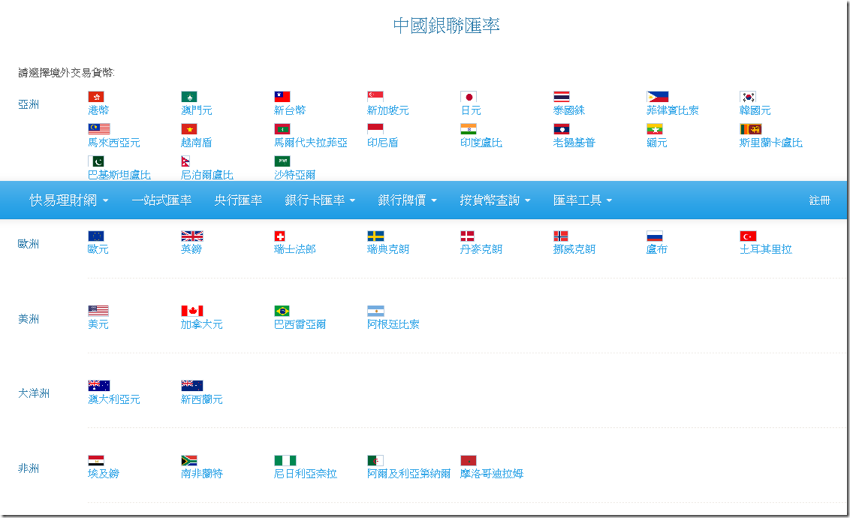The width and height of the screenshot is (850, 518).
Task: Click the Brazil flag icon
Action: (282, 311)
